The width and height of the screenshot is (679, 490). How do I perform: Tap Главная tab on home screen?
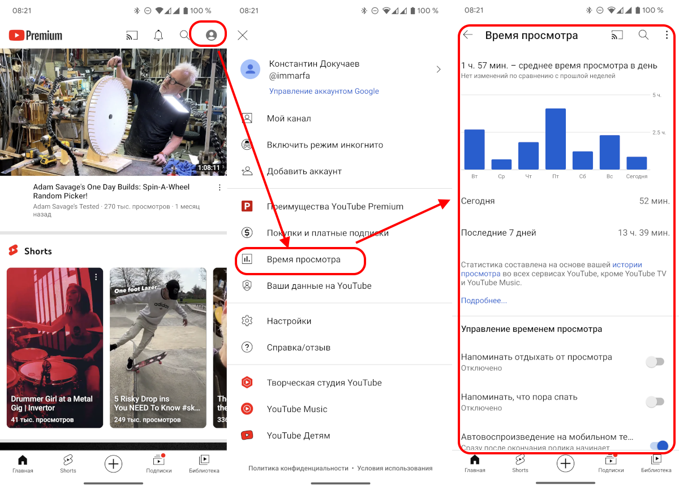tap(23, 464)
